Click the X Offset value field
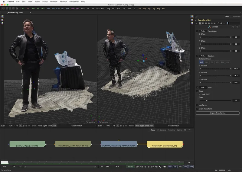Screen dimensions: 242x172 coord(236,37)
